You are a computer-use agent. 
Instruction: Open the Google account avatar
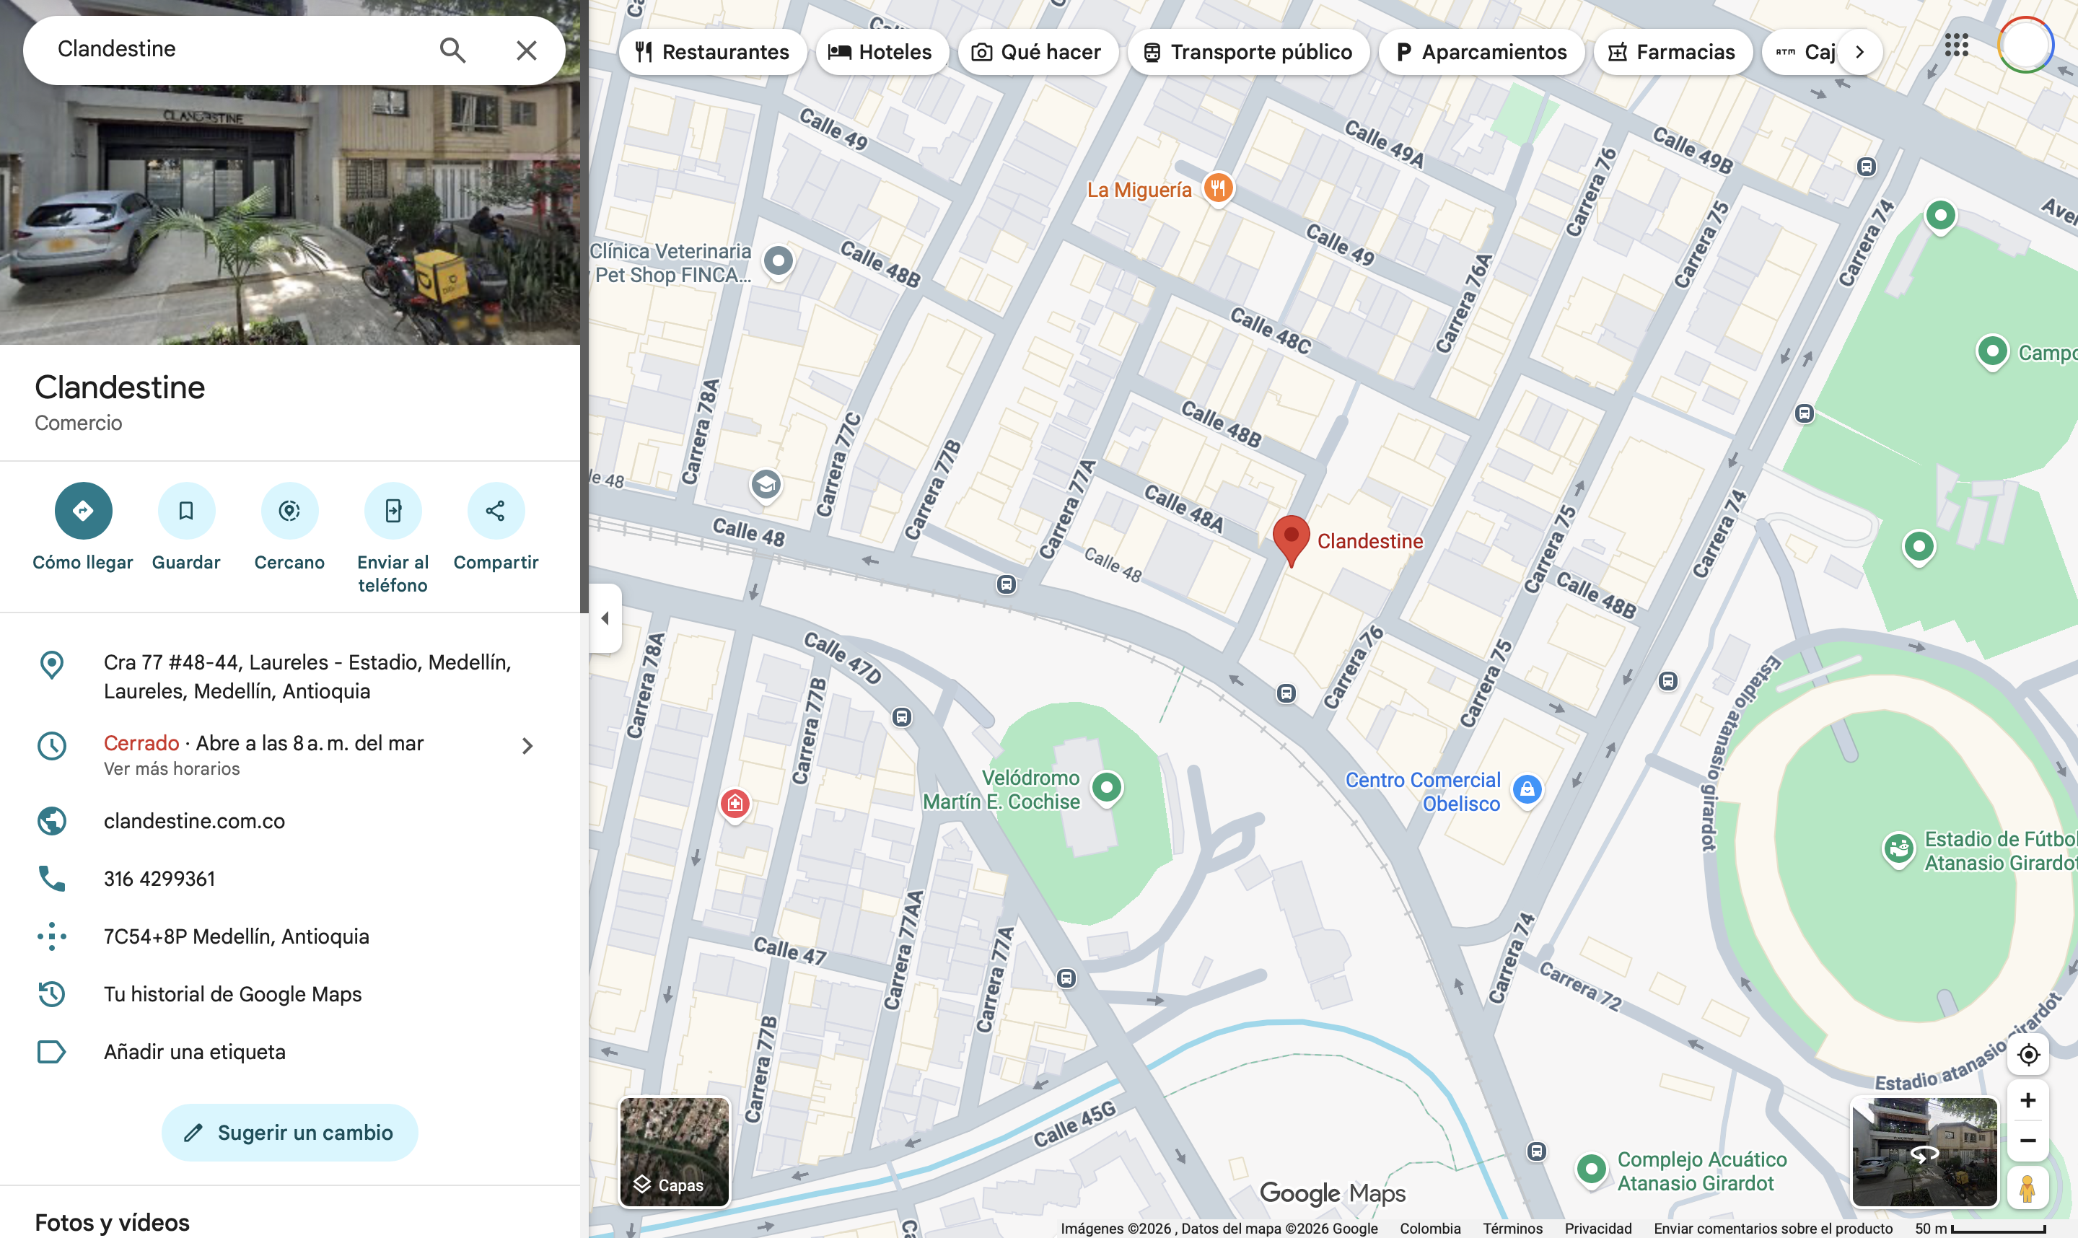[x=2025, y=45]
